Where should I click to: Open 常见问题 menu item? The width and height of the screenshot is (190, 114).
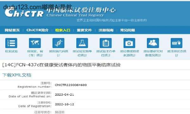[x=128, y=30]
